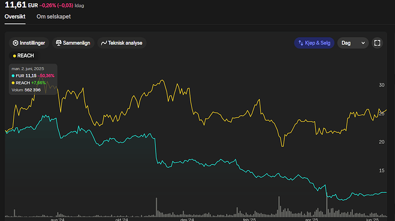The width and height of the screenshot is (395, 221).
Task: Click the 11,61 EUR price text
Action: click(21, 5)
